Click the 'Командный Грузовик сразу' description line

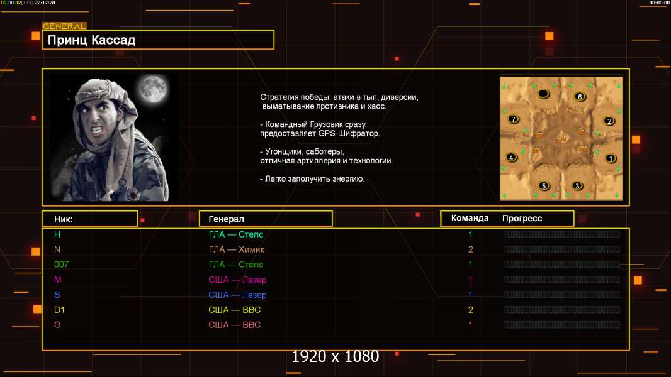click(x=313, y=124)
